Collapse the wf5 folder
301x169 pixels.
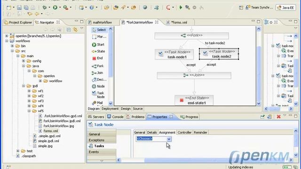(x=29, y=111)
